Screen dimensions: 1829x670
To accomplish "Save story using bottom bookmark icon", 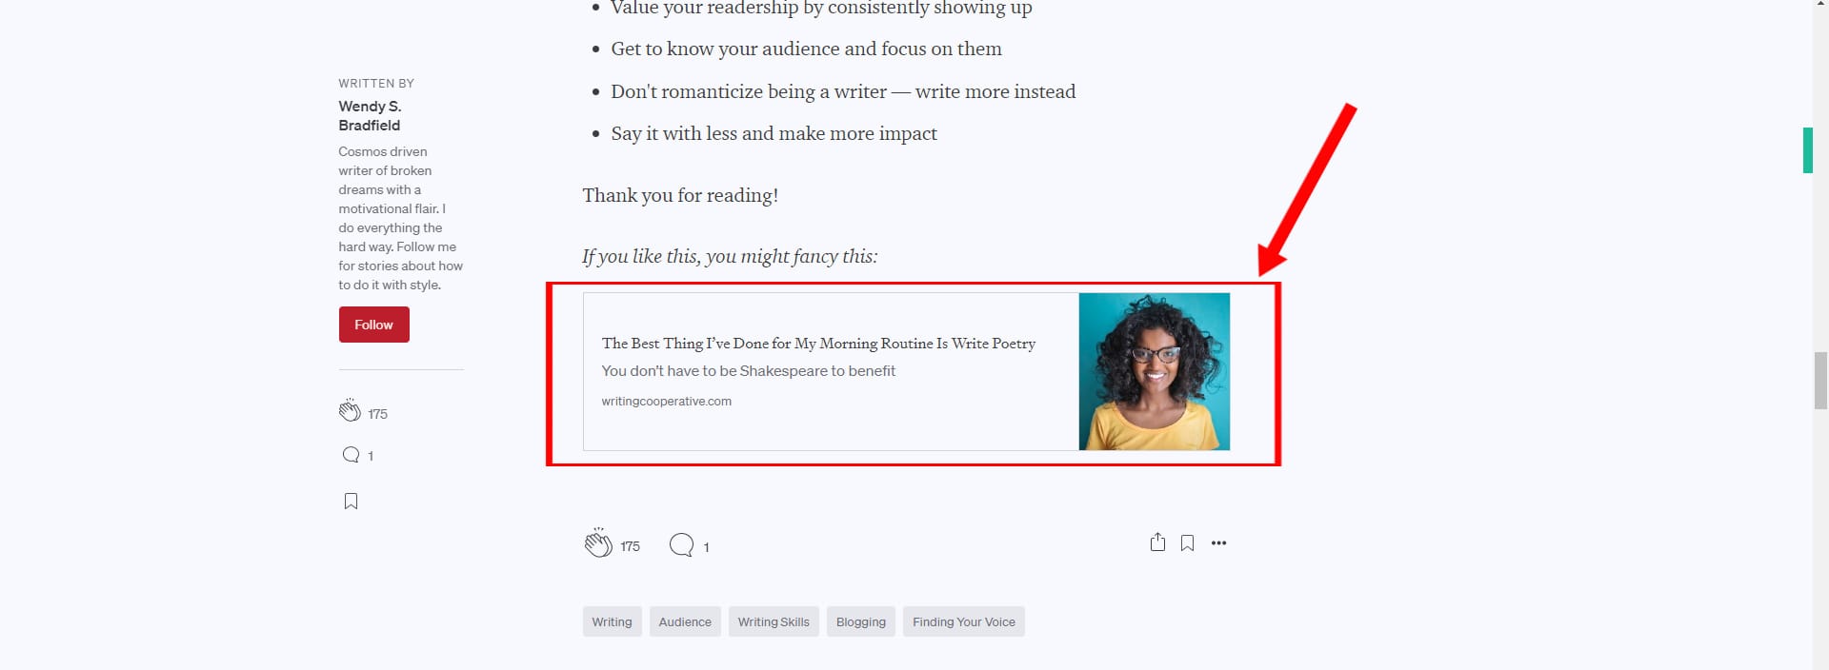I will (x=1187, y=543).
